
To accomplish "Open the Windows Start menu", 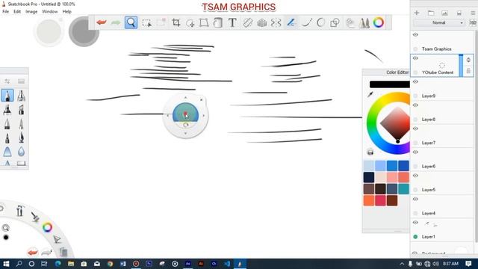I will (6, 264).
